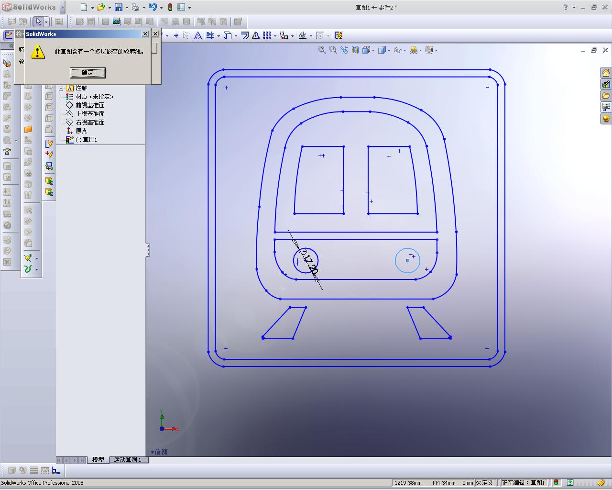Image resolution: width=612 pixels, height=490 pixels.
Task: Expand the 注解 tree node
Action: point(61,88)
